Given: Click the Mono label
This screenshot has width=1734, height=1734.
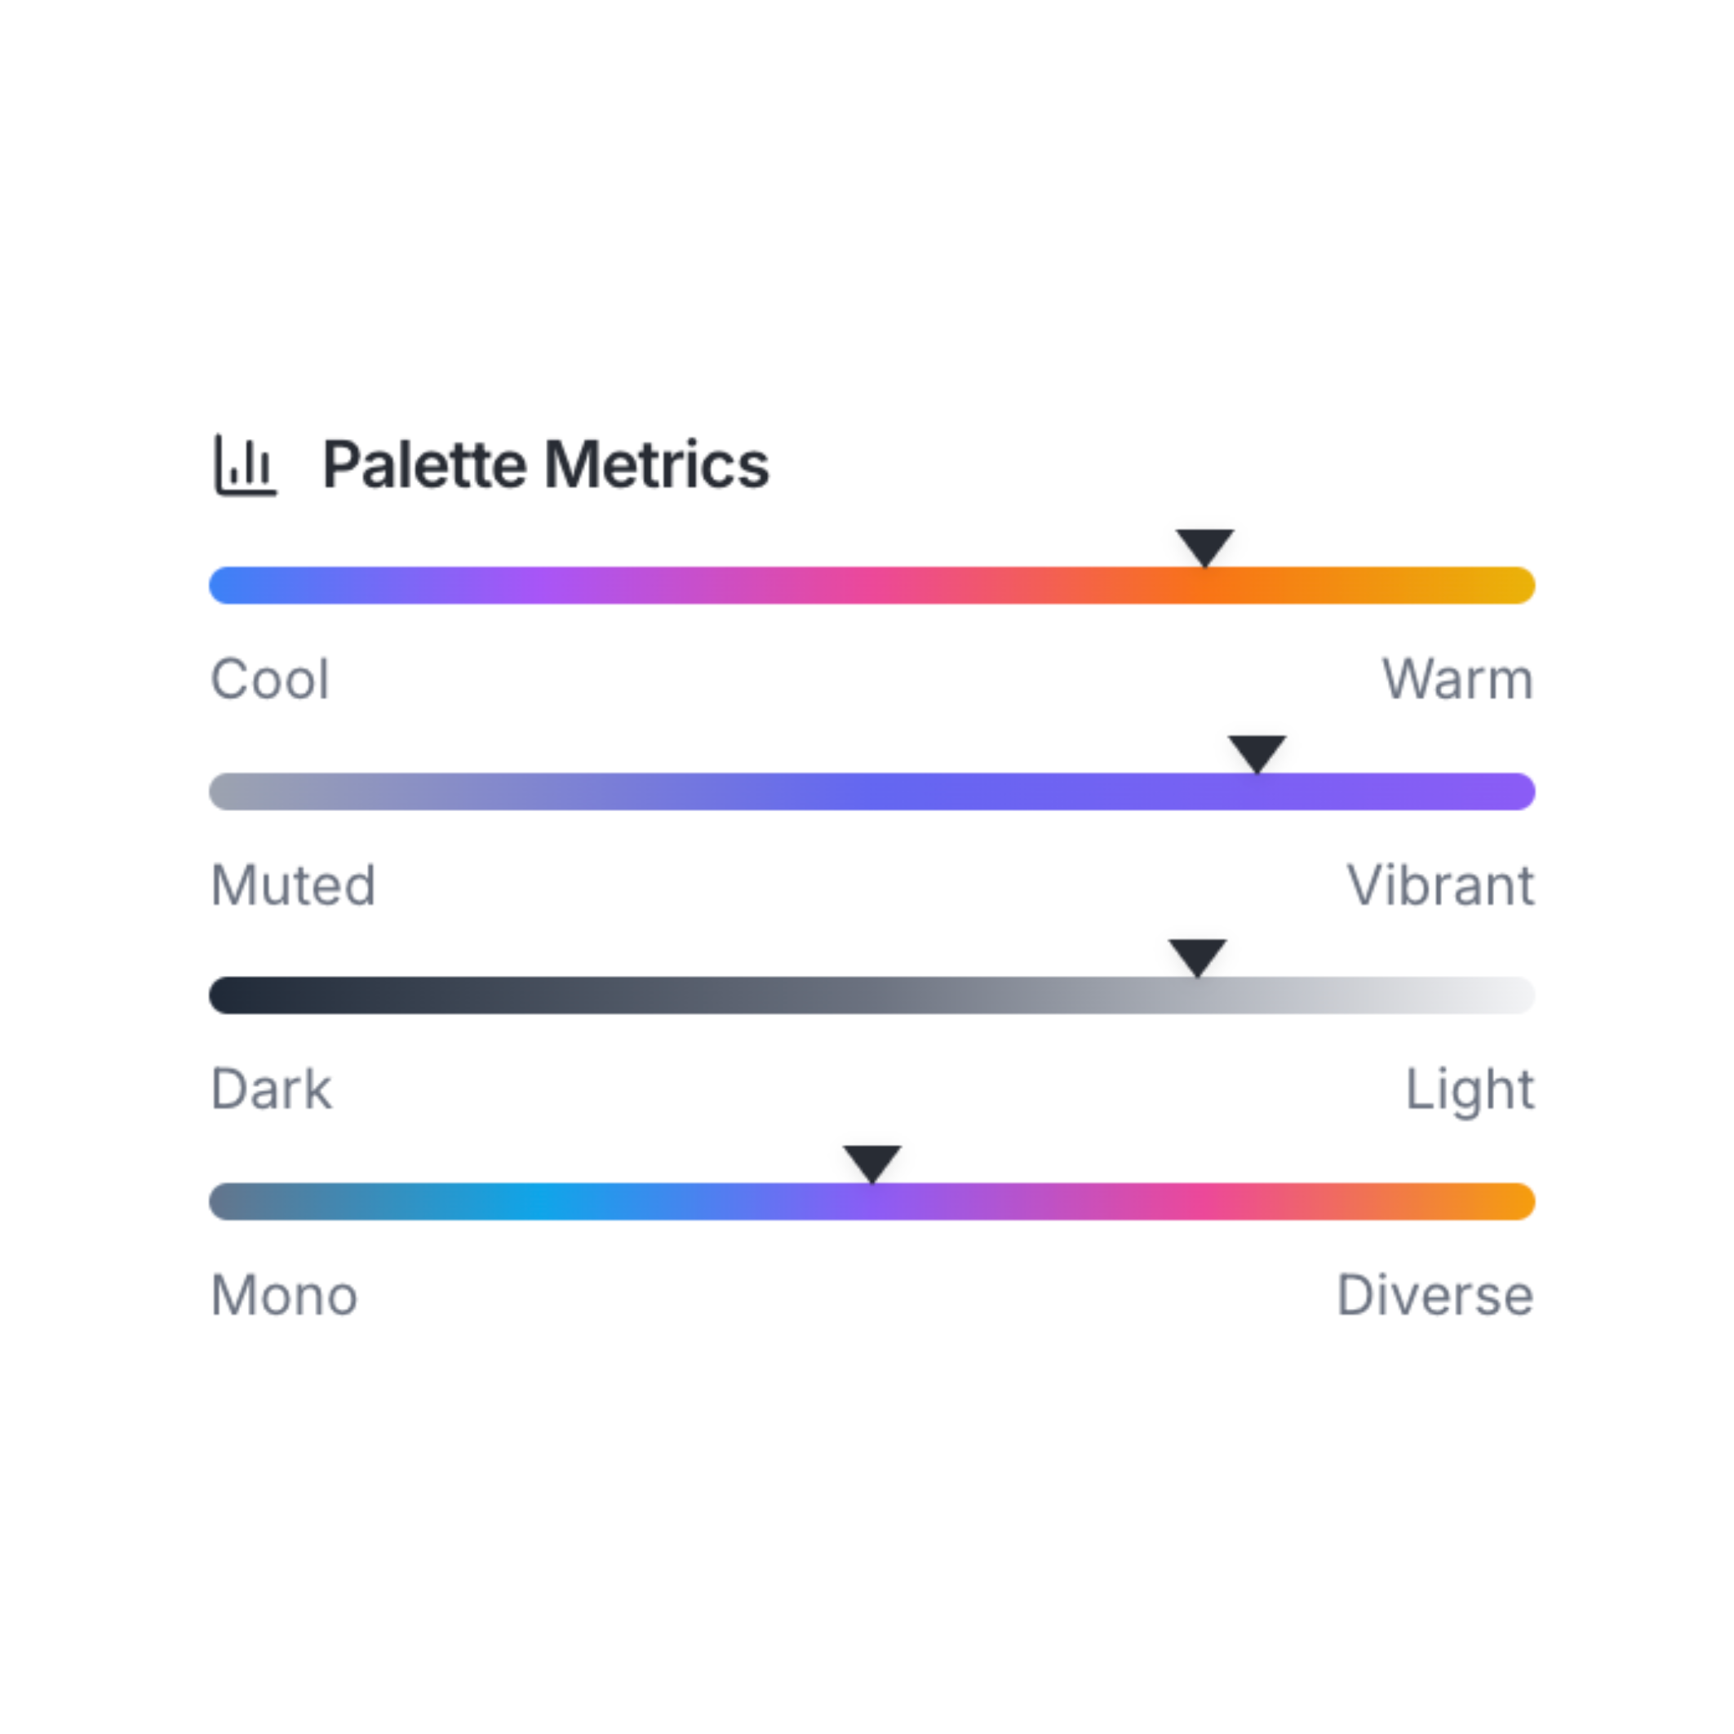Looking at the screenshot, I should [285, 1296].
